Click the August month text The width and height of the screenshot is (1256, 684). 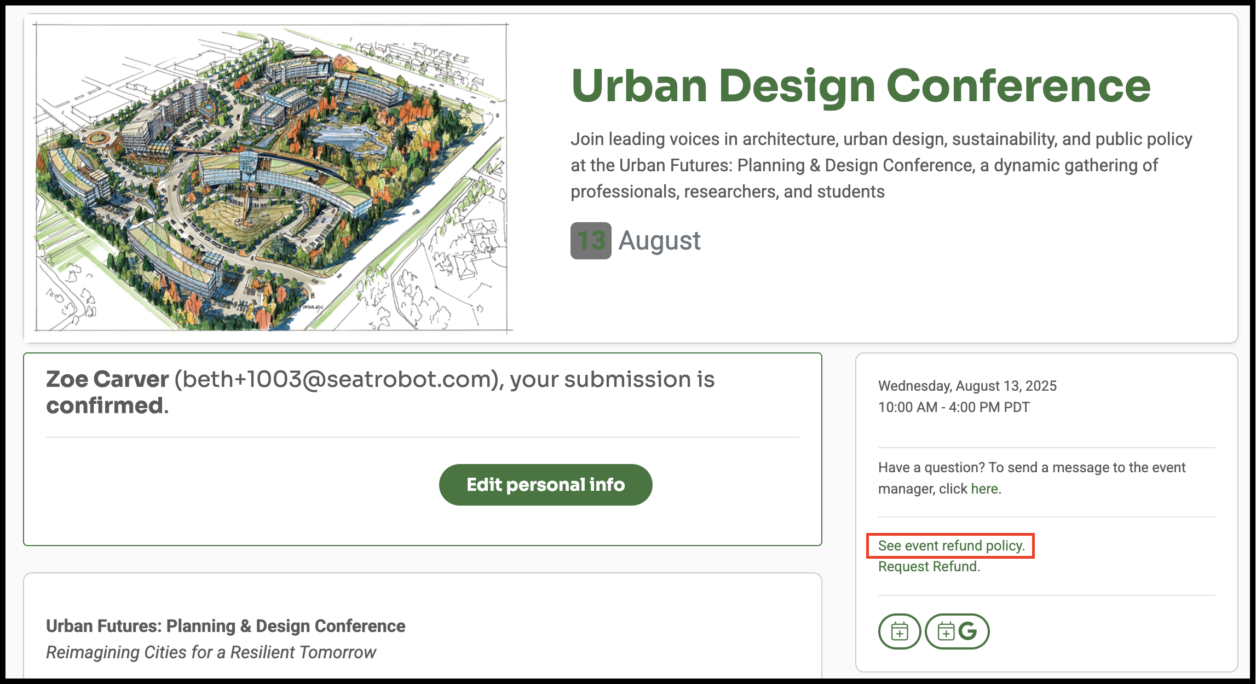coord(659,241)
